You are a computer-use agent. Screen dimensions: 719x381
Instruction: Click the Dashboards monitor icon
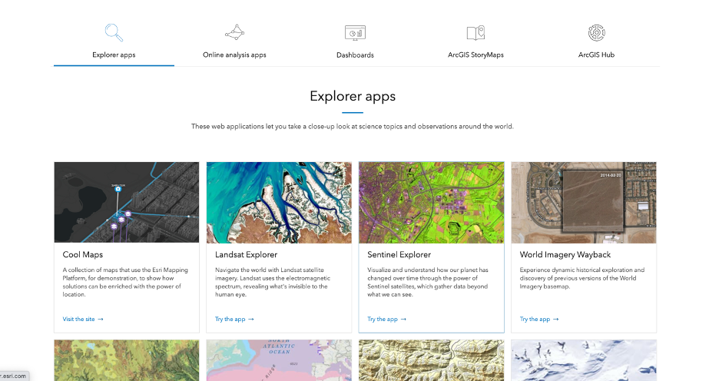(355, 33)
